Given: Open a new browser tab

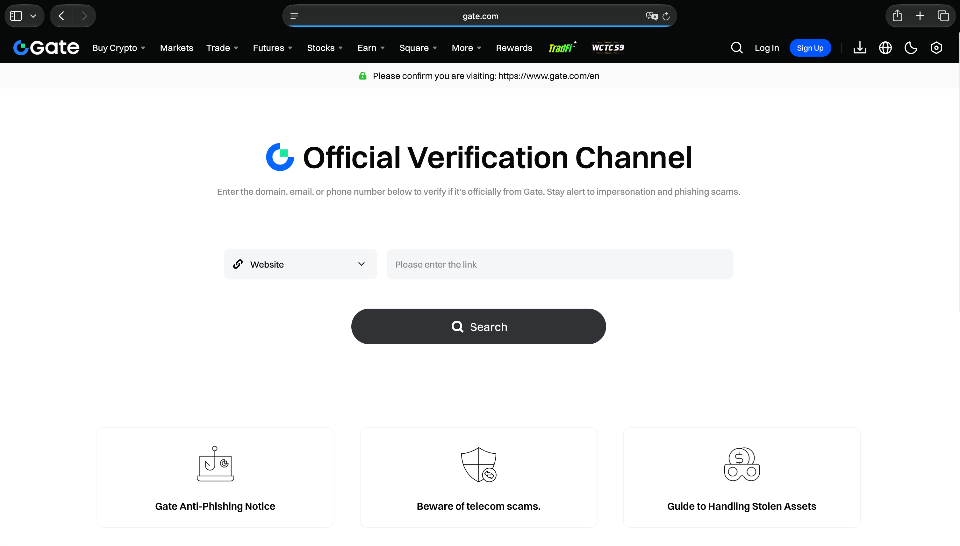Looking at the screenshot, I should click(x=920, y=16).
